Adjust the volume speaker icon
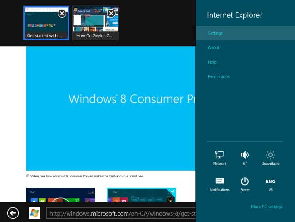Screen dimensions: 295x222 coord(245,158)
